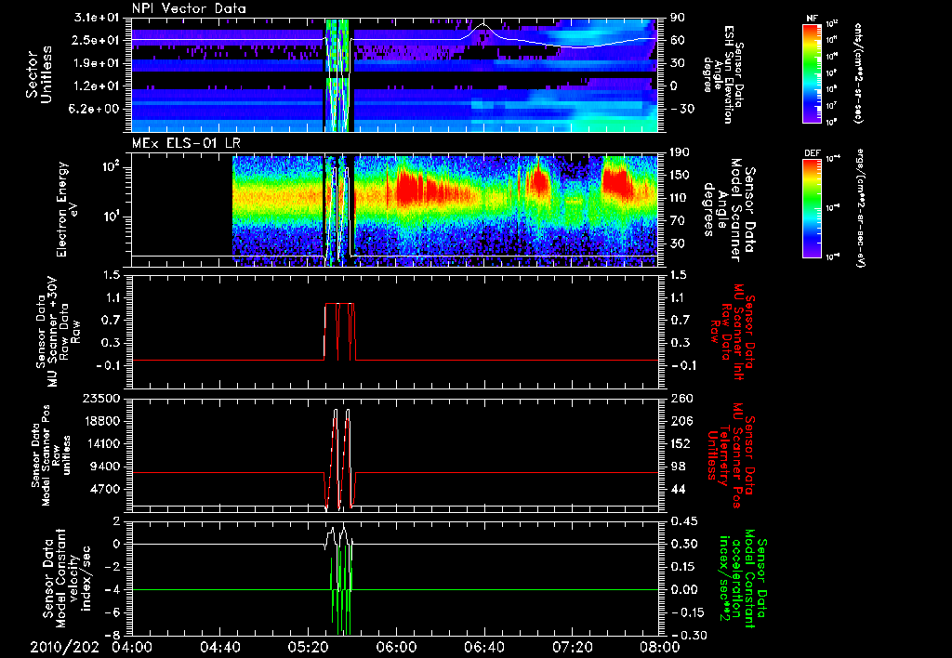
Task: Click the "Model Scanner Pos Raw unitless" axis title
Action: tap(50, 455)
